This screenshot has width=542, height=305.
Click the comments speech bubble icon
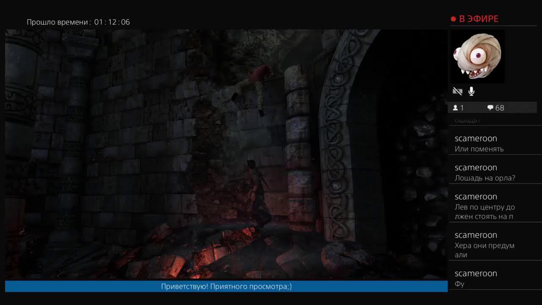click(x=490, y=108)
